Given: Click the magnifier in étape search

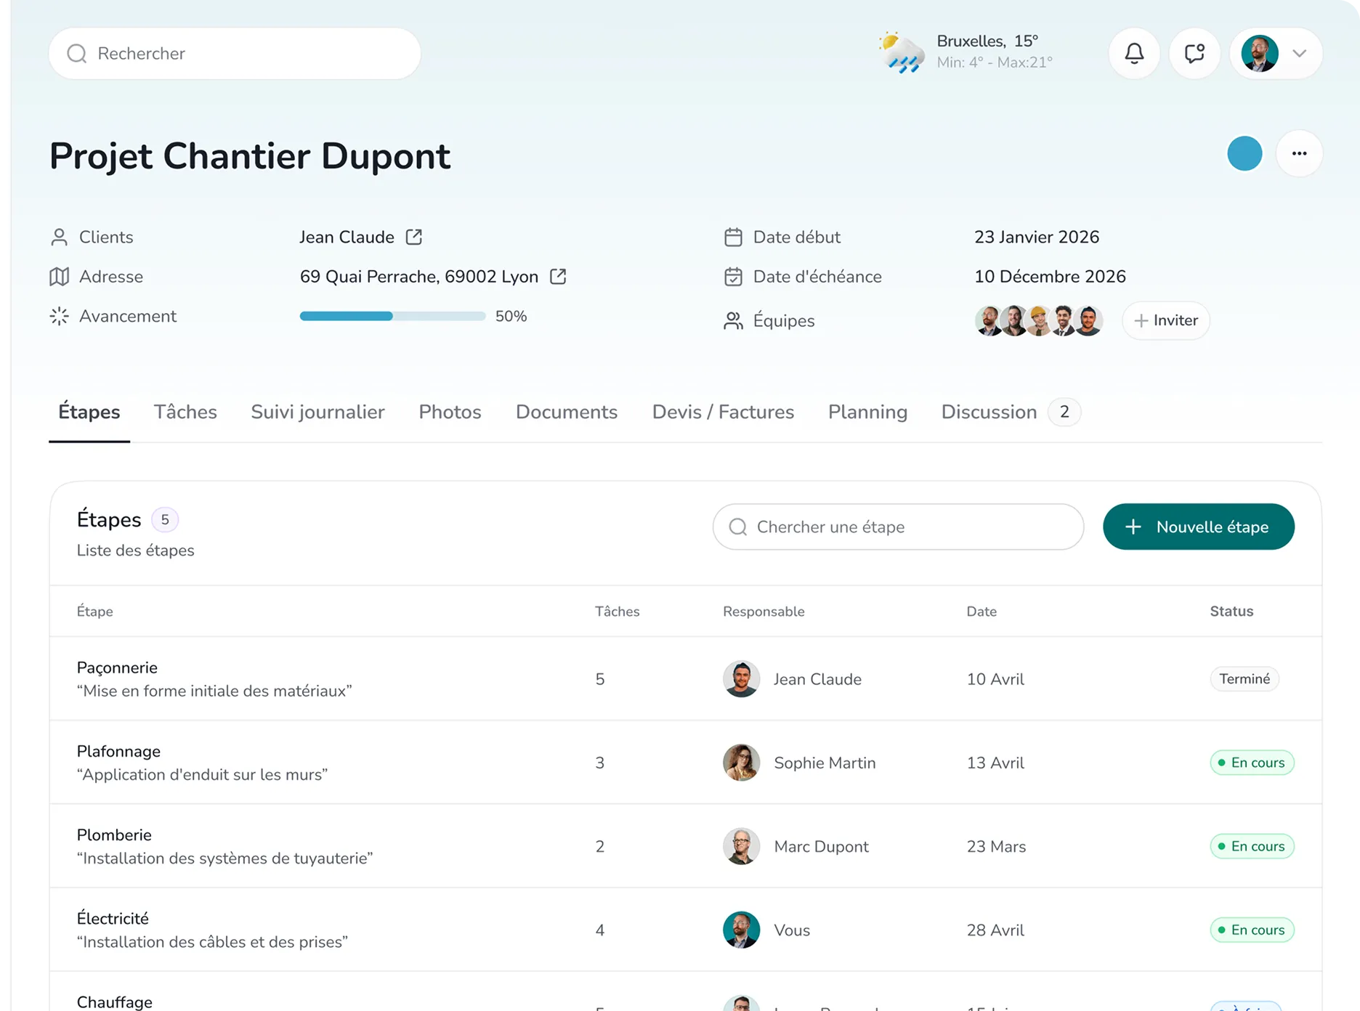Looking at the screenshot, I should coord(738,527).
